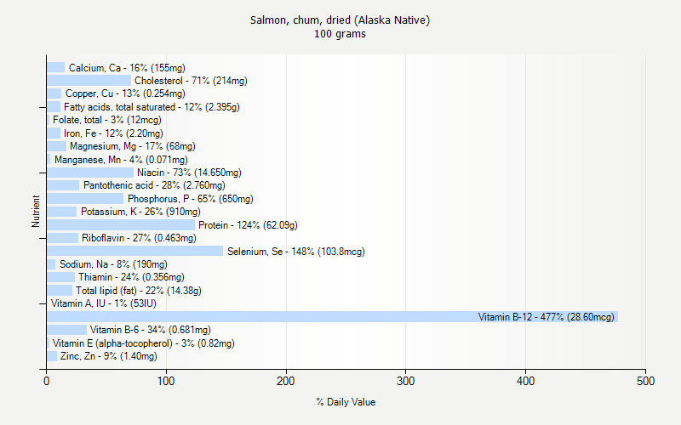
Task: Select the 'Potassium, K - 26% (910mg)' label
Action: point(140,212)
